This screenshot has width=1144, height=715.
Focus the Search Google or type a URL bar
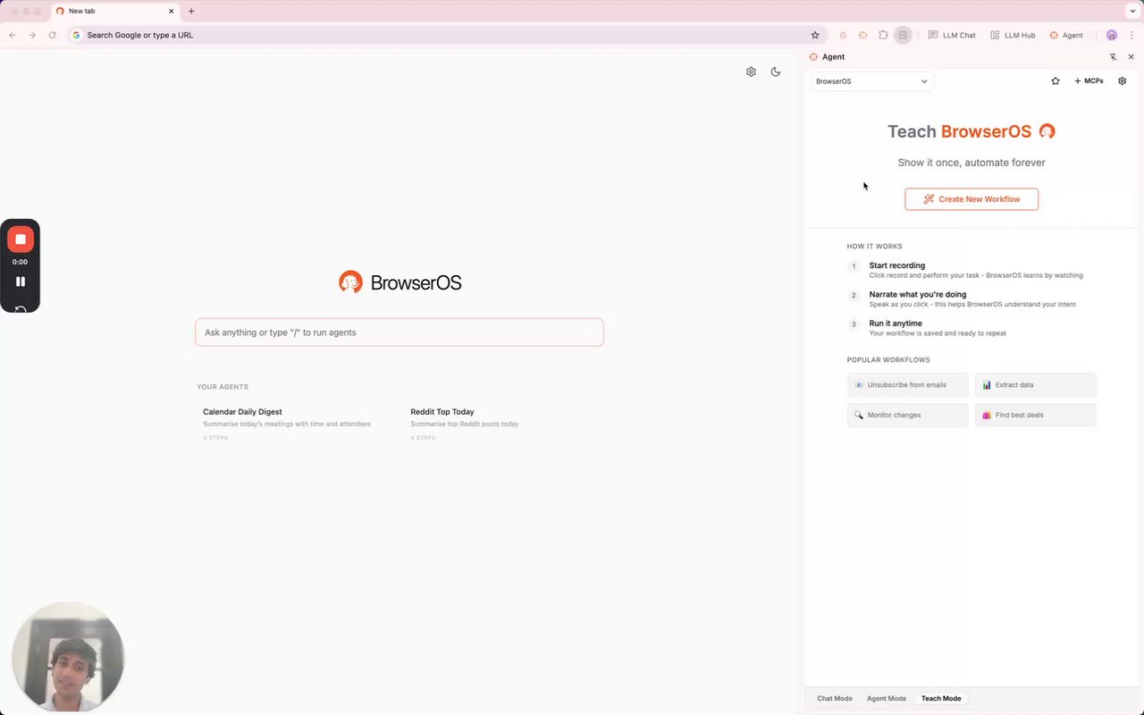click(x=445, y=35)
